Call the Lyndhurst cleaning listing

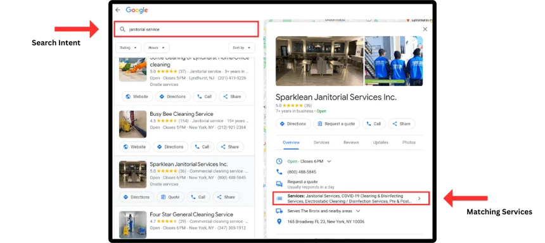click(205, 97)
